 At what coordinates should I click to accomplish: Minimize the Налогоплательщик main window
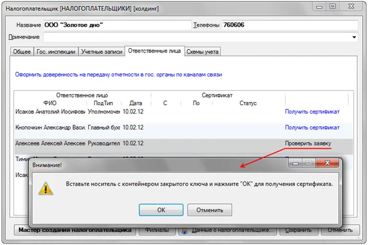319,7
